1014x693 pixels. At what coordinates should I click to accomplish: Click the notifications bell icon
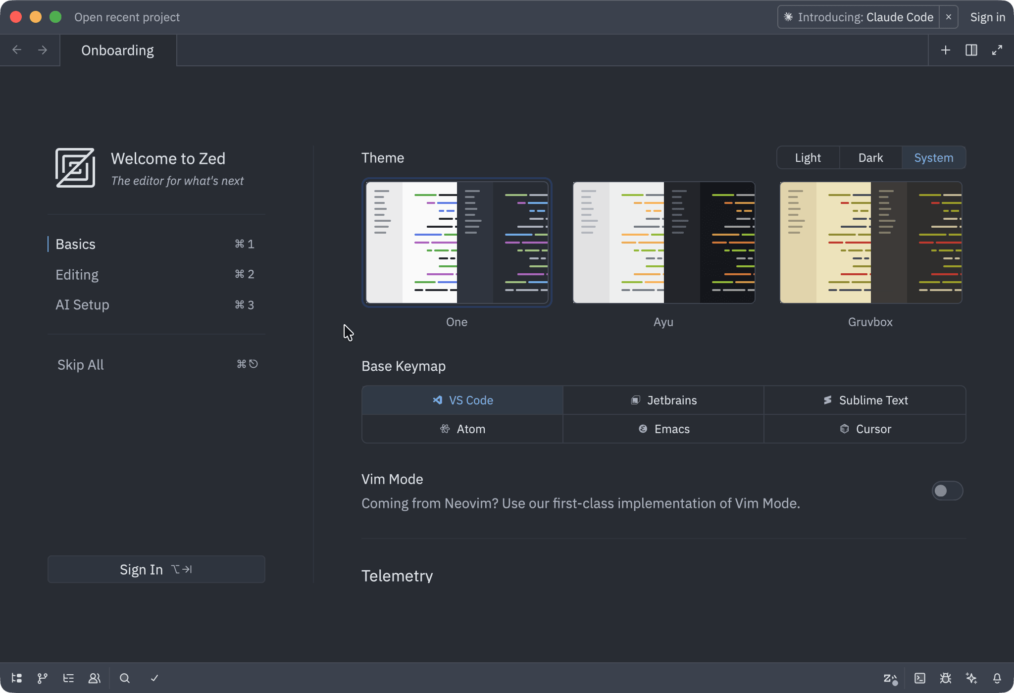click(x=997, y=678)
